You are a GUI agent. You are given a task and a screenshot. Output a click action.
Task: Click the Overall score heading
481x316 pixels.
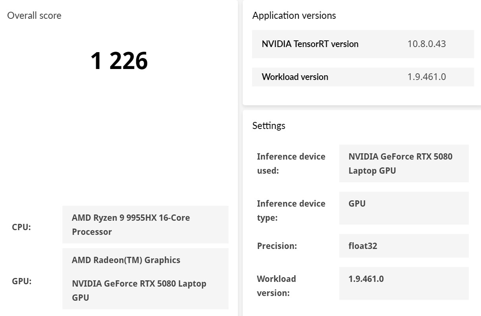click(x=34, y=16)
